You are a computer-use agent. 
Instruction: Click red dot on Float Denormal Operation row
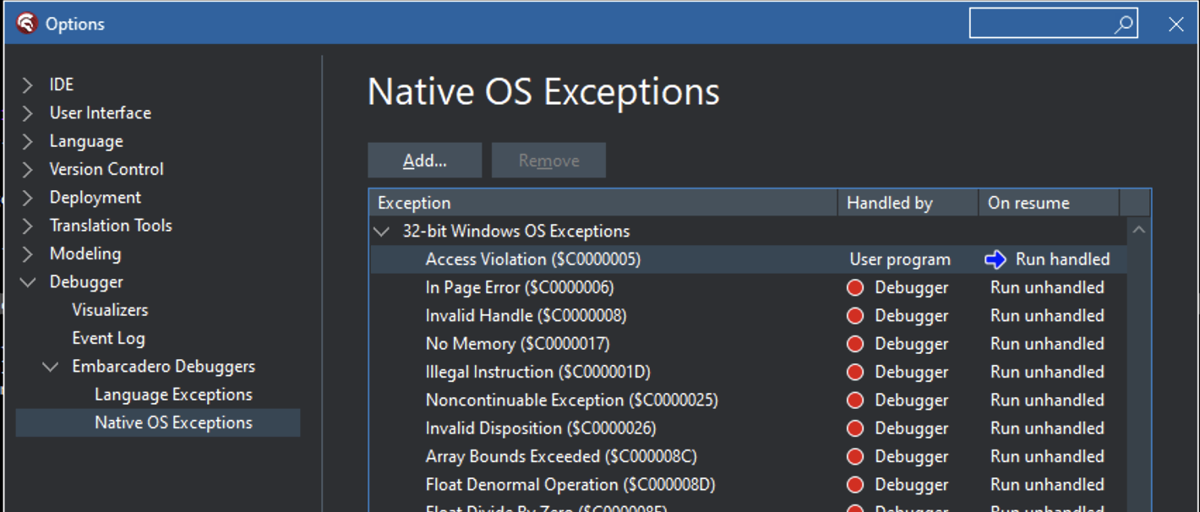[855, 485]
